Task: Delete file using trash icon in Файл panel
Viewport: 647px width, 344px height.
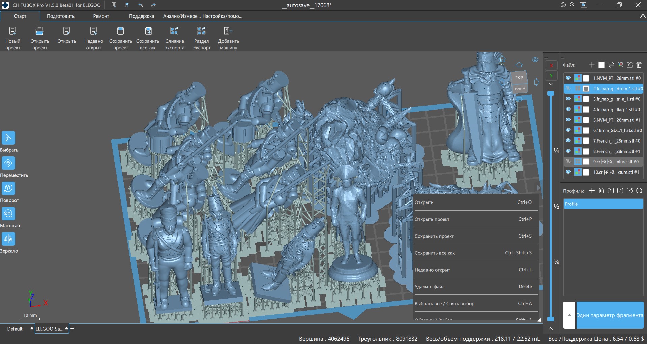Action: coord(639,65)
